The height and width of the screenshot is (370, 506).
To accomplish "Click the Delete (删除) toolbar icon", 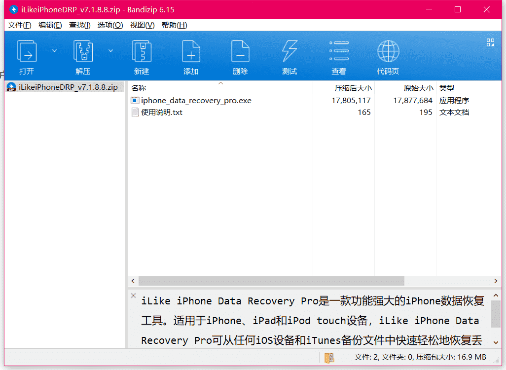I will click(240, 51).
